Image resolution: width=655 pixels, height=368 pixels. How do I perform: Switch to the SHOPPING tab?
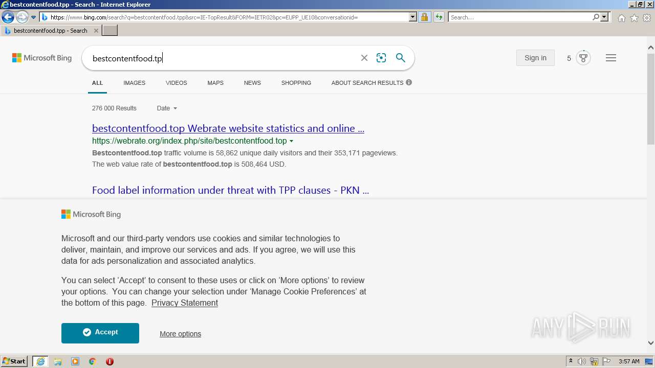pos(296,83)
